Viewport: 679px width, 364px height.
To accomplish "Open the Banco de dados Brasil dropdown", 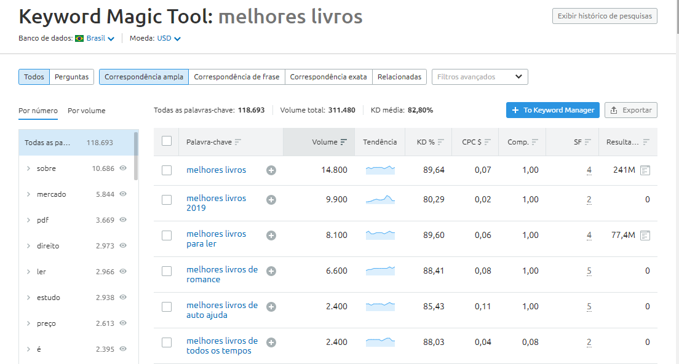I will (x=96, y=38).
